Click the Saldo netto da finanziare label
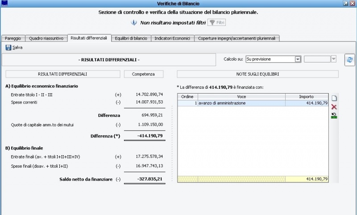Image resolution: width=357 pixels, height=215 pixels. pyautogui.click(x=86, y=179)
